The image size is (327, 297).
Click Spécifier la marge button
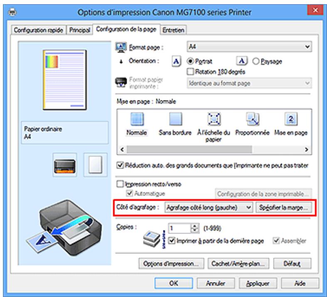284,208
